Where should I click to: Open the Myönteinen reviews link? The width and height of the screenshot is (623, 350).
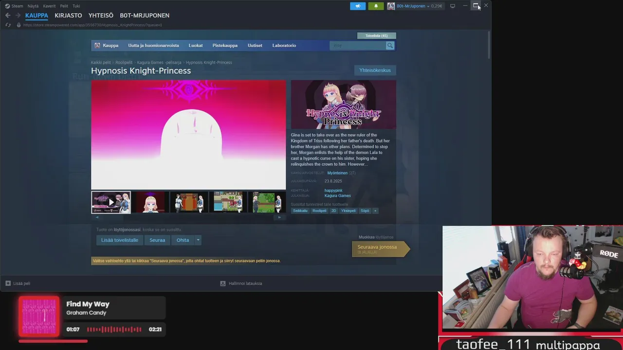coord(337,173)
